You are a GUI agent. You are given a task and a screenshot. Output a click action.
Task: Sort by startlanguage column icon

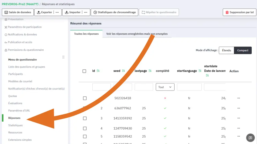(x=200, y=71)
